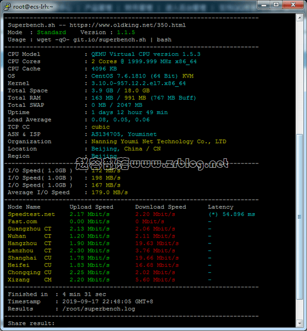Image resolution: width=307 pixels, height=331 pixels.
Task: Click Shanghai CU download 19.66 Mbit/s
Action: [157, 258]
